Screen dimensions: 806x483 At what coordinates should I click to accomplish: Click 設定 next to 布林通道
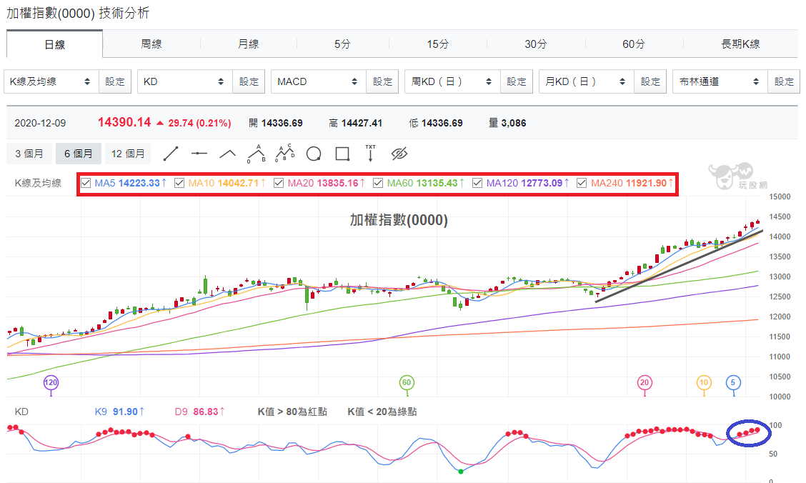click(784, 81)
